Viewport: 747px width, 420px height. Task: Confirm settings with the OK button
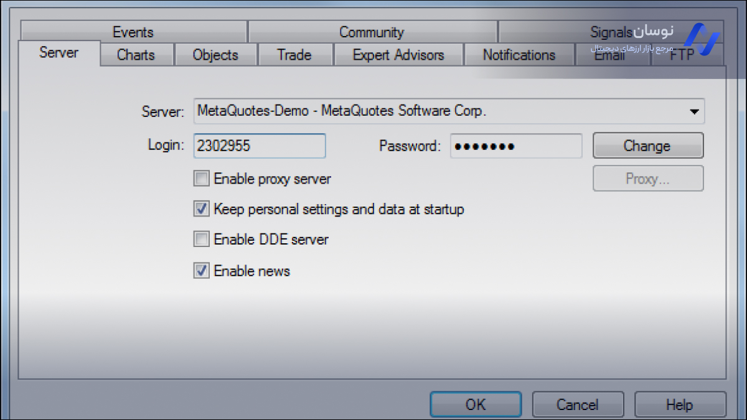[x=476, y=404]
